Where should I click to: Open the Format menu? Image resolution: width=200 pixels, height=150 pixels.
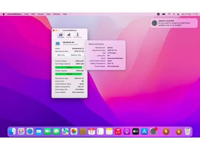coord(41,14)
